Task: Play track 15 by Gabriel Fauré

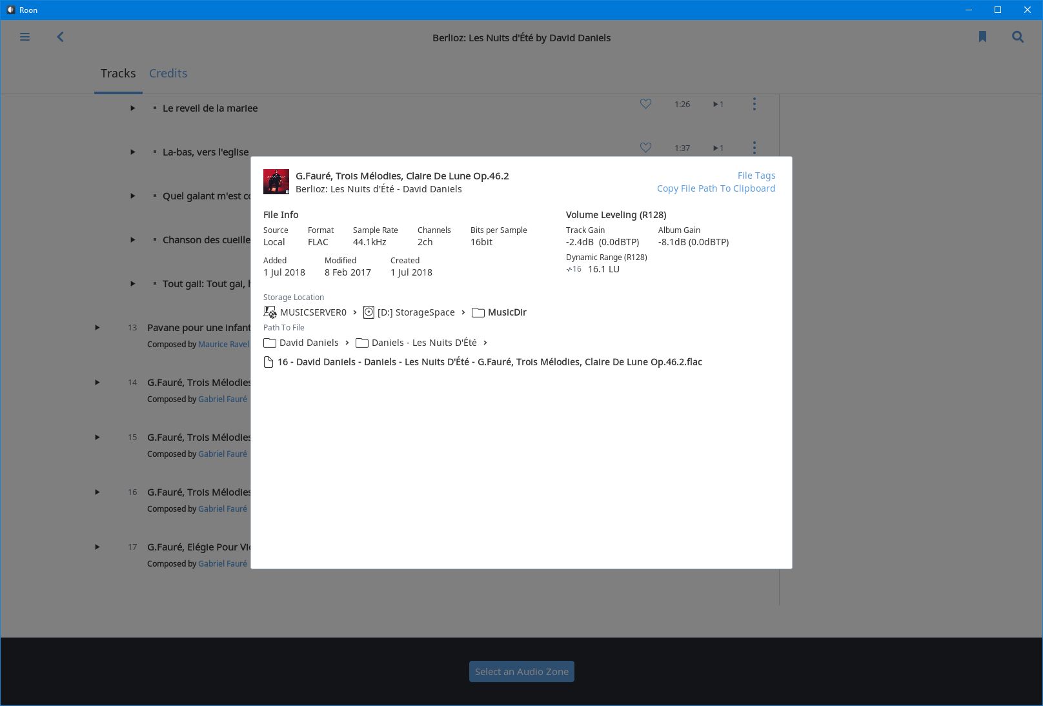Action: (97, 438)
